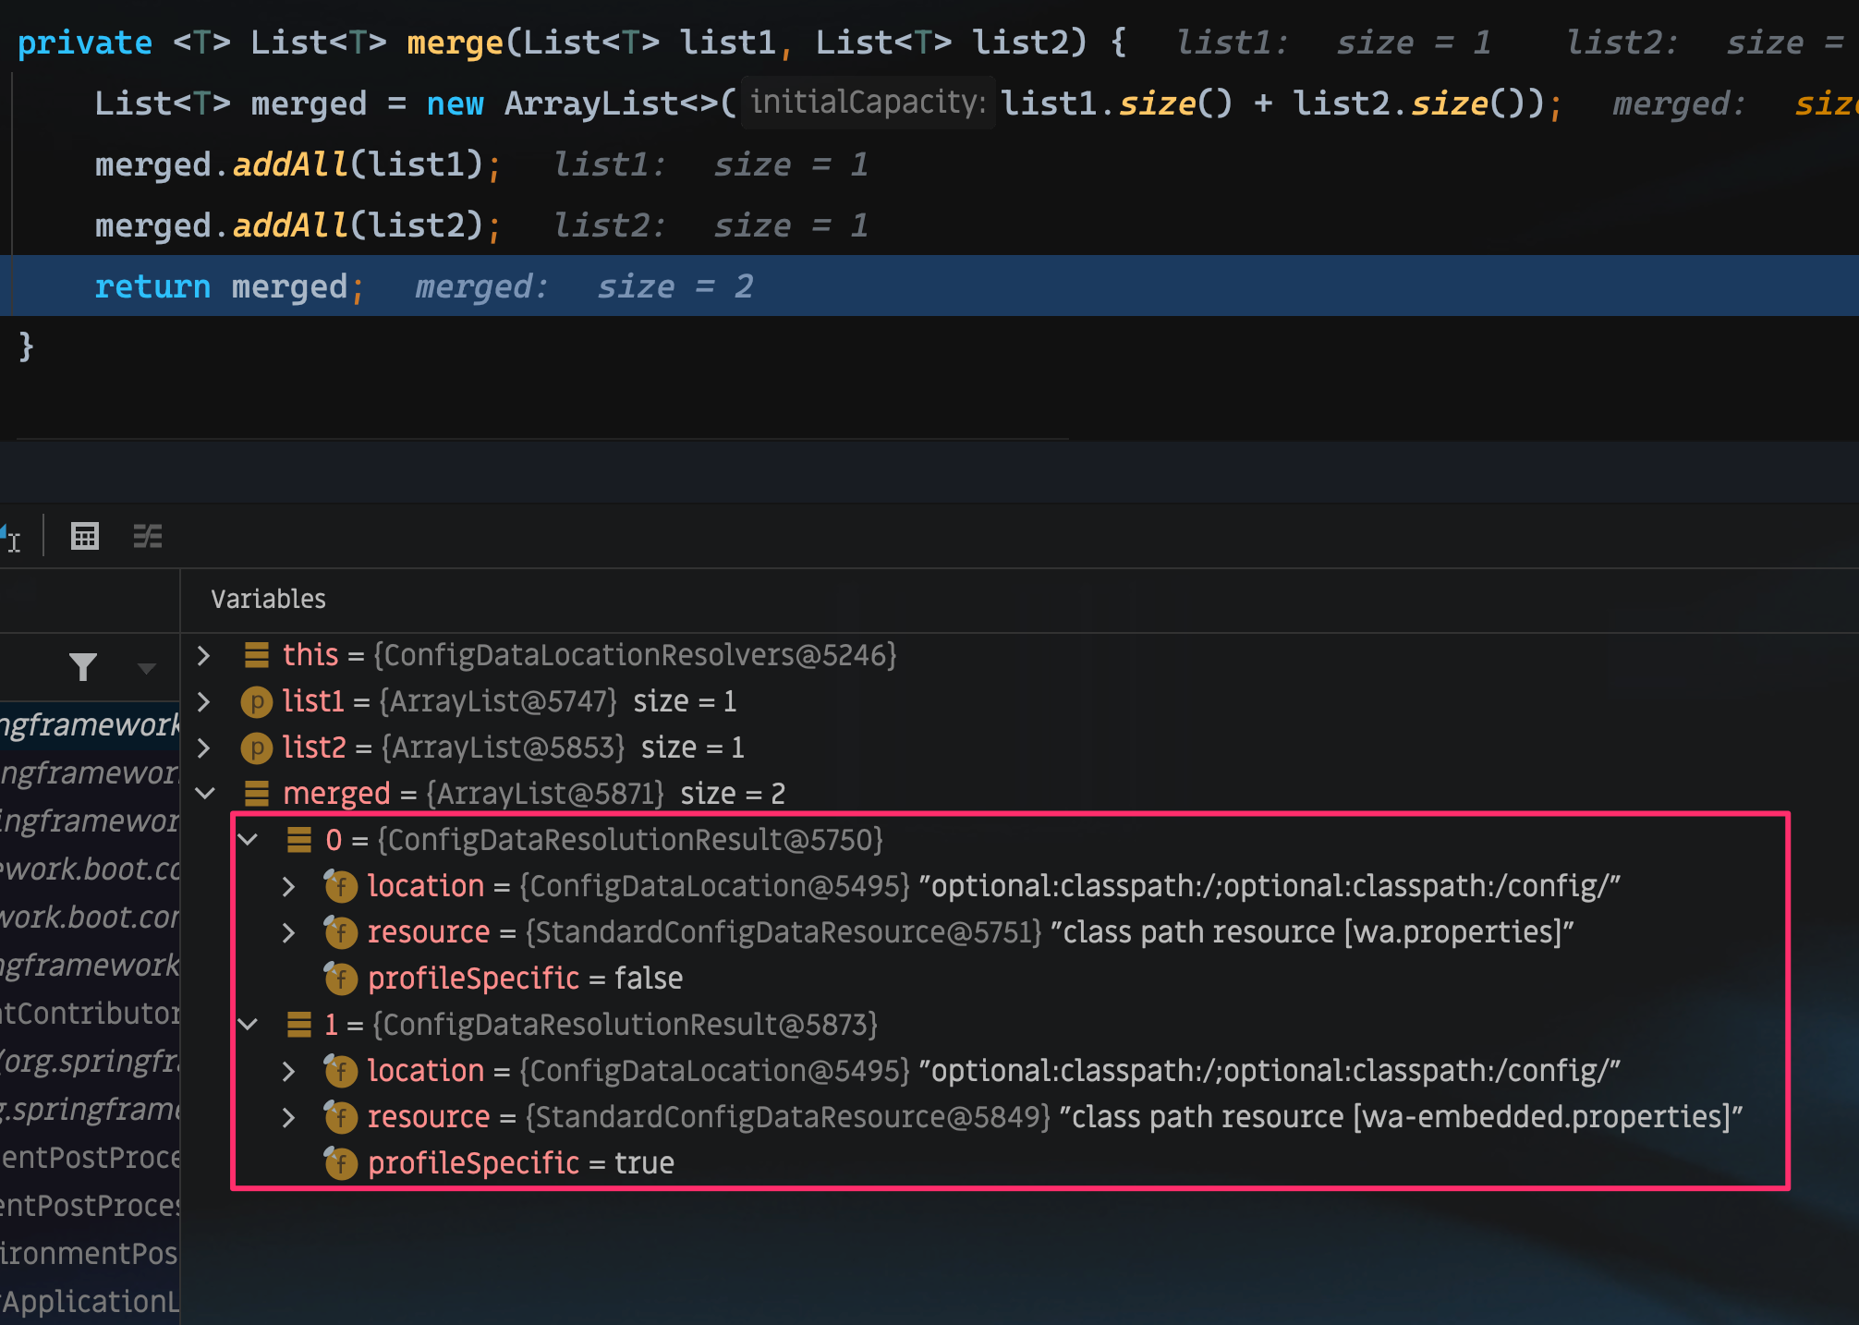The width and height of the screenshot is (1859, 1325).
Task: Click the inline value size = 2 beside return
Action: pyautogui.click(x=674, y=286)
